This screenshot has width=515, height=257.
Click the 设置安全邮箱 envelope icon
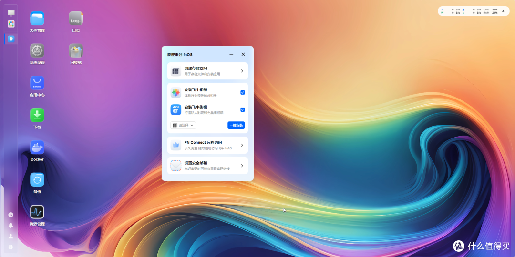[x=175, y=166]
